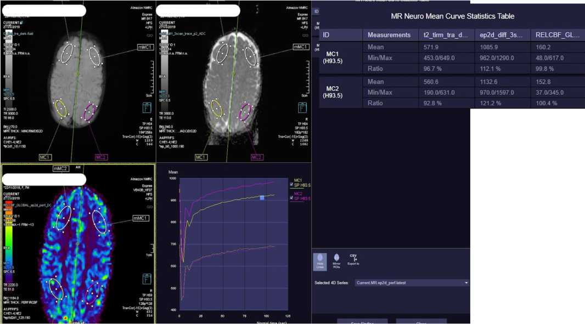Viewport: 585px width, 324px height.
Task: Click the MC2 Min/Max value 37.0/345.0
Action: (x=549, y=93)
